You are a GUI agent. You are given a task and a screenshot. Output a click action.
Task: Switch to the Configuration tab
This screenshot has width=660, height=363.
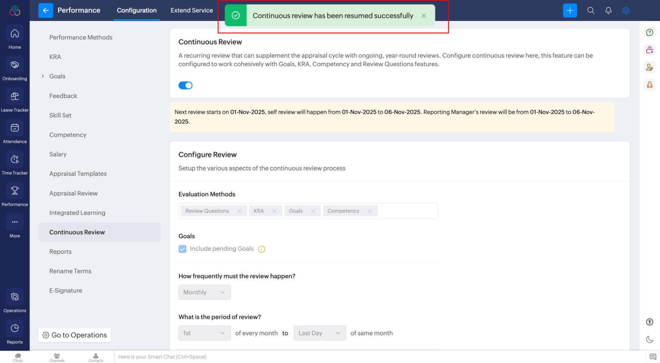click(137, 11)
